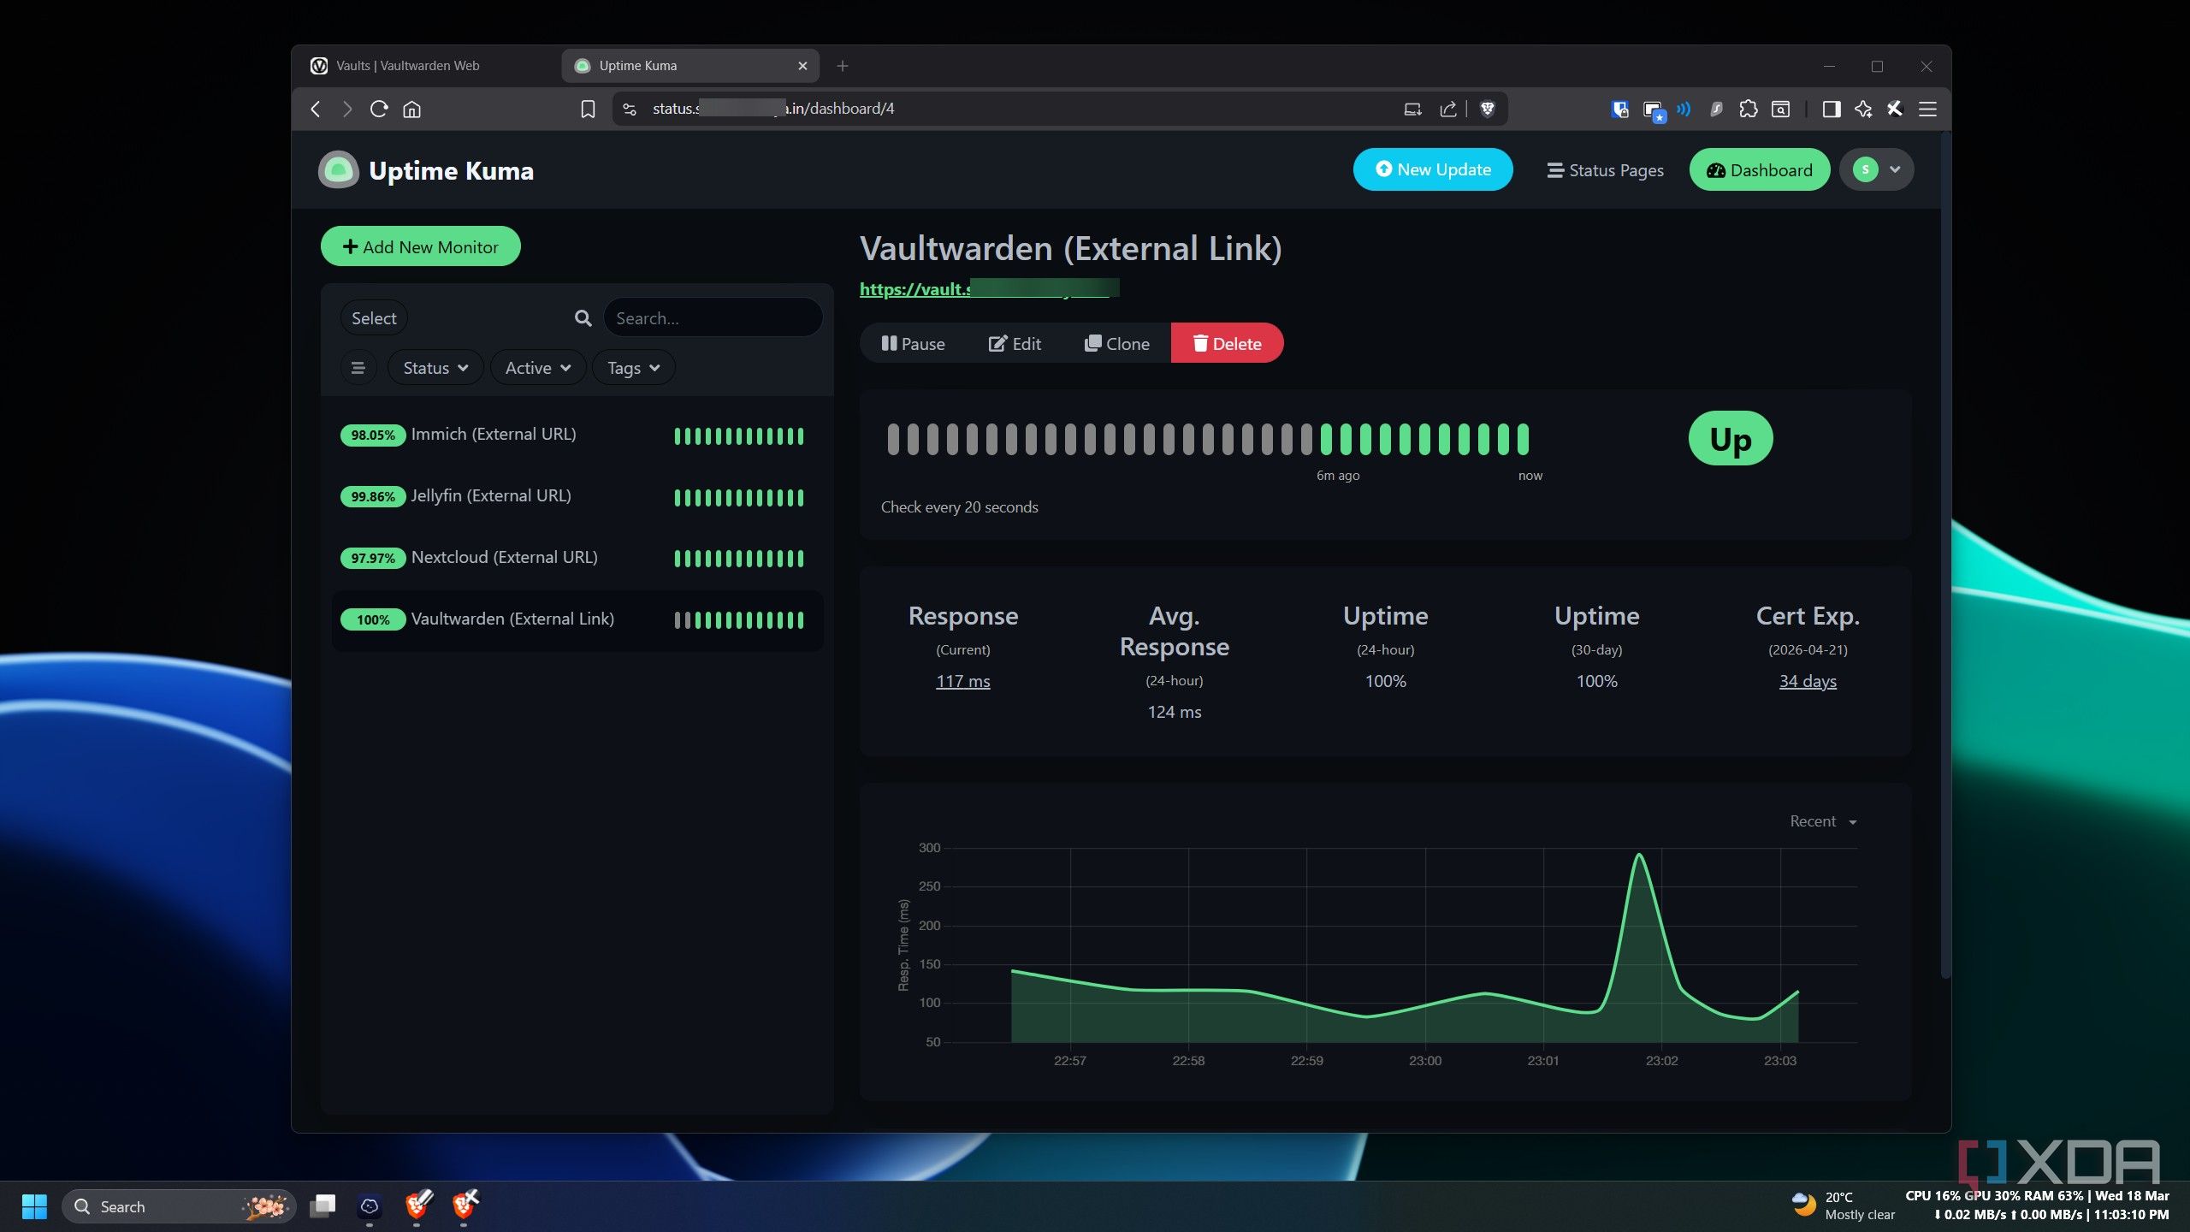
Task: Click the heartbeat bar for Vaultwarden status
Action: (1208, 439)
